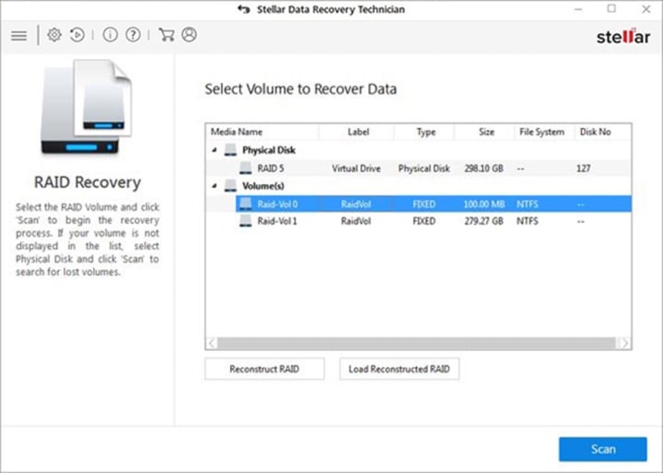Click the Disk No column header
The image size is (663, 473).
tap(603, 132)
